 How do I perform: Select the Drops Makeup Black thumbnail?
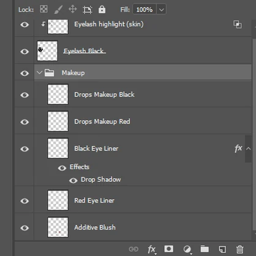tap(58, 94)
